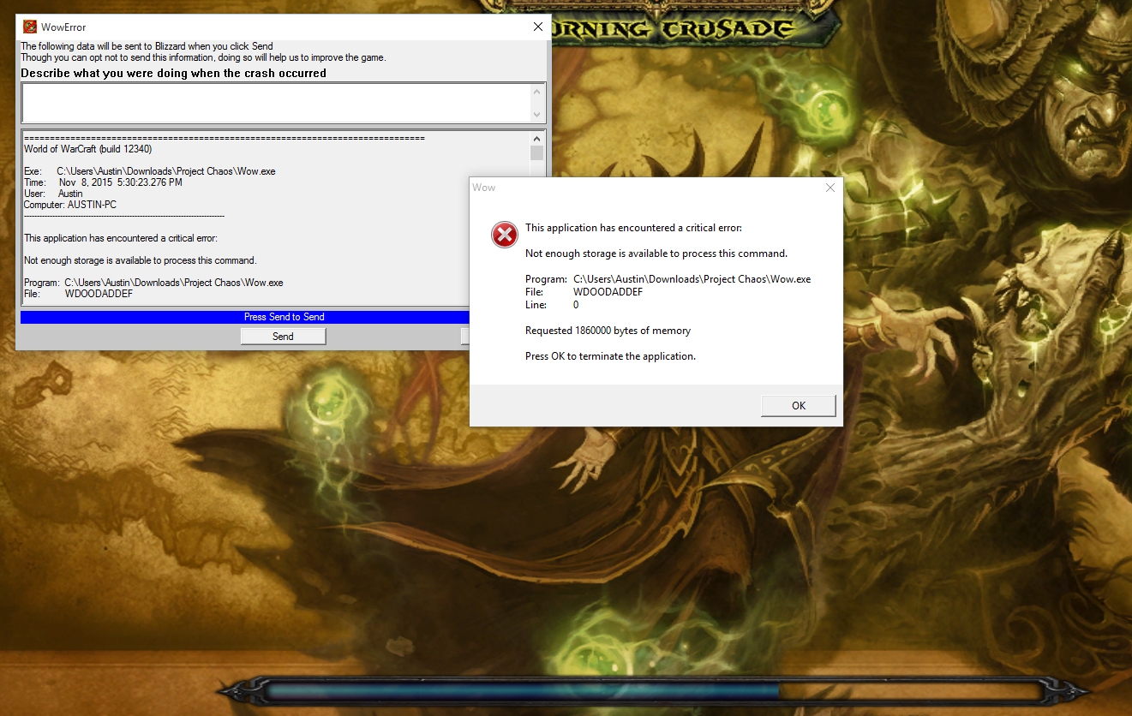Click the 'Line: 0' entry in the Wow dialog

tap(552, 305)
